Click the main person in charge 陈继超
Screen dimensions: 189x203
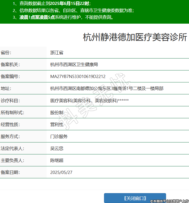click(x=57, y=160)
